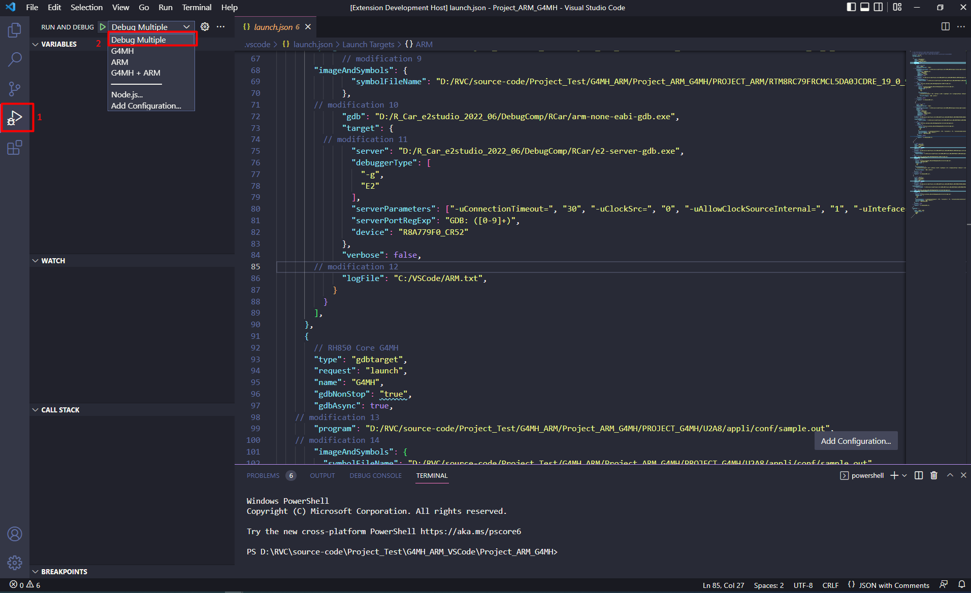
Task: Kill terminal with the trash icon
Action: (933, 475)
